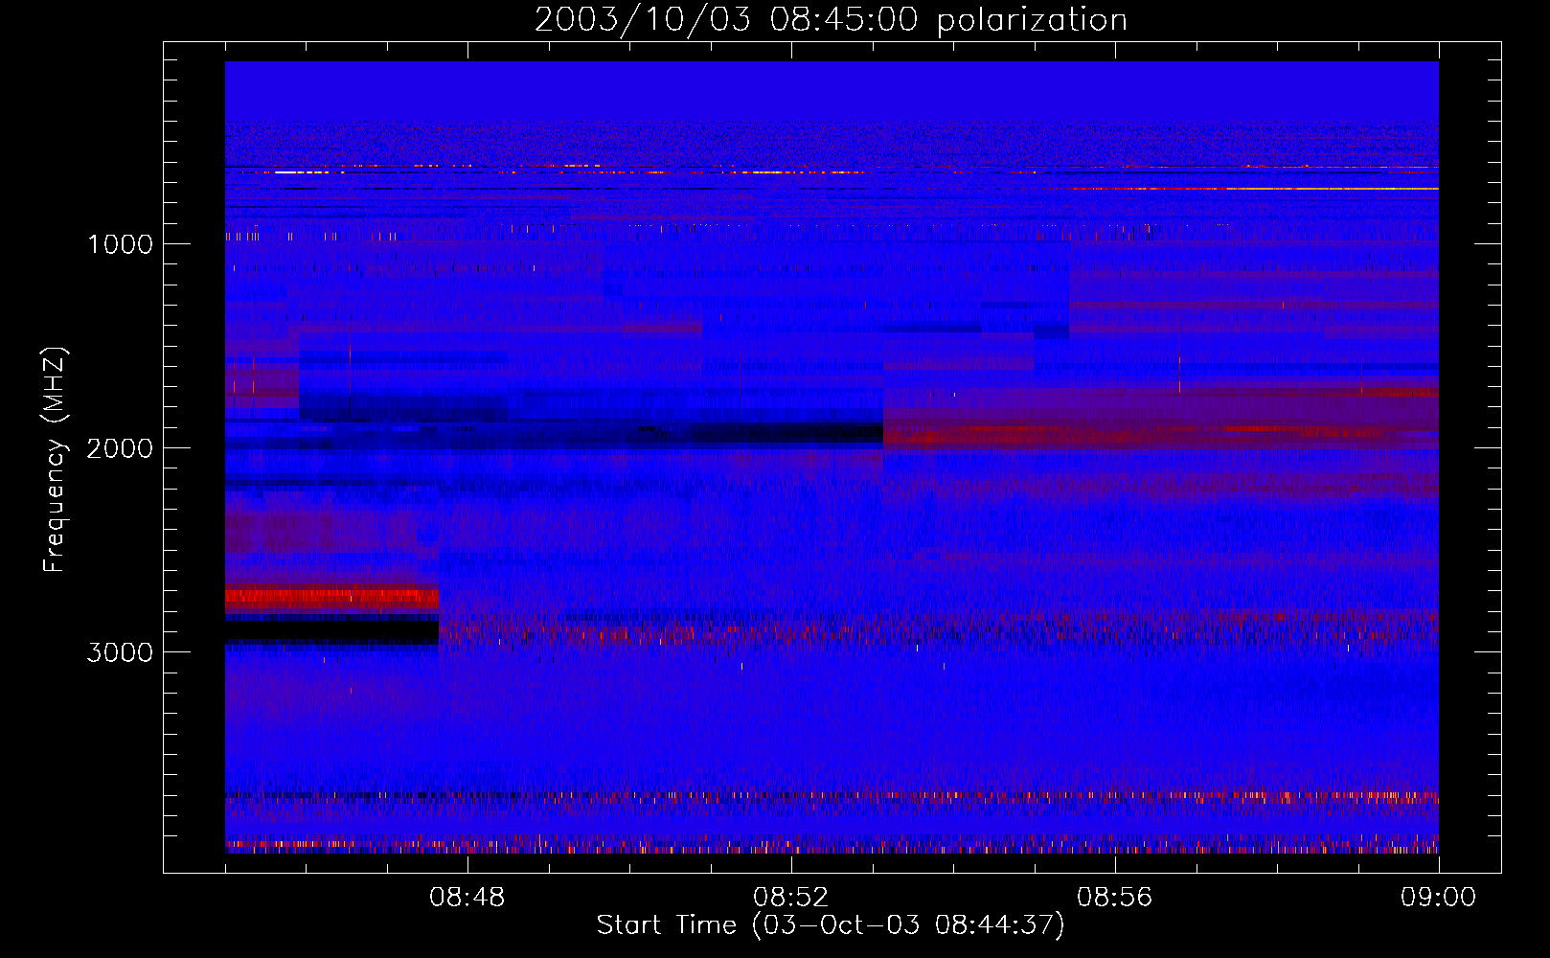Click the 08:56 time axis label
Image resolution: width=1550 pixels, height=958 pixels.
point(1114,898)
